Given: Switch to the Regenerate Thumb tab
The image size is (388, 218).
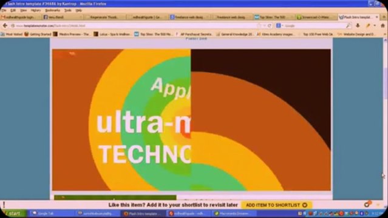Looking at the screenshot, I should click(105, 17).
